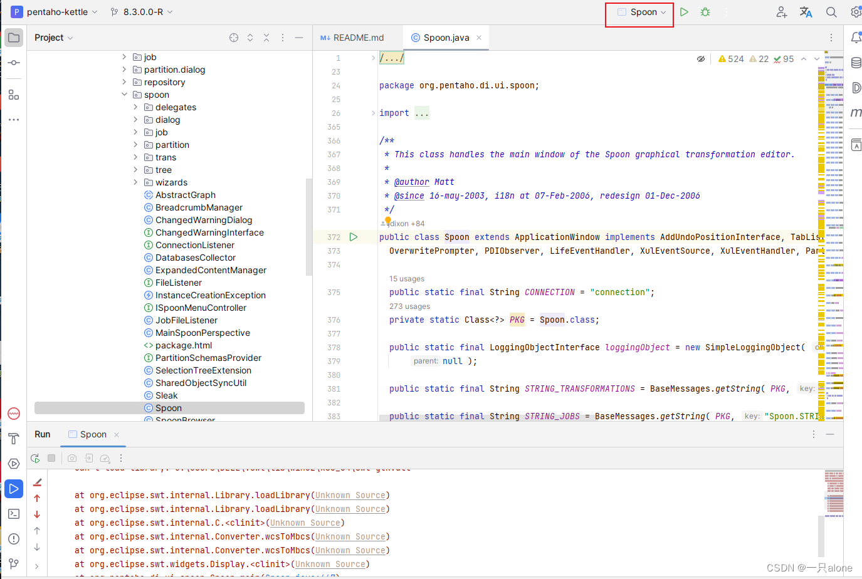Open the first loadLibrary Unknown Source link
Screen dimensions: 862x579
[350, 495]
